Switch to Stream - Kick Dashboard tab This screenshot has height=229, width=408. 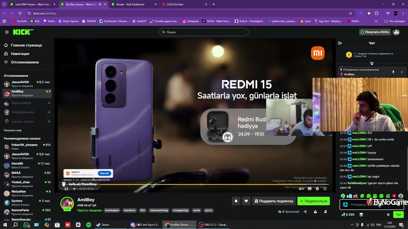(134, 4)
